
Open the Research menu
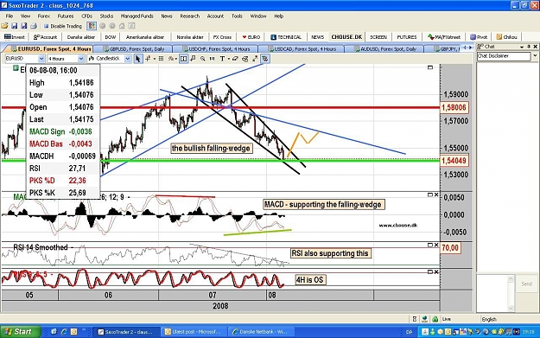point(190,16)
